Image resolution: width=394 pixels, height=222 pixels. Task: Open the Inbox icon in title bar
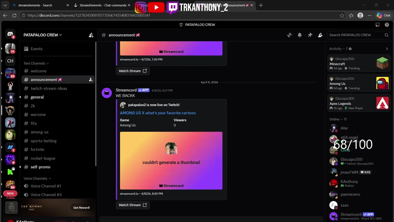point(378,25)
